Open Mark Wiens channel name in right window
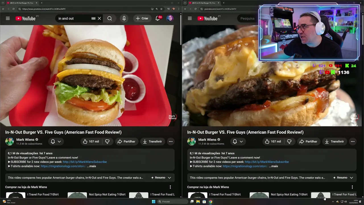This screenshot has width=364, height=205. coord(207,140)
